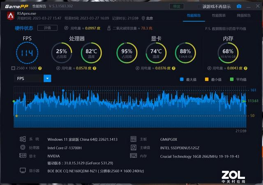Click the graphics card power icon near 0.0376 度
This screenshot has height=185, width=263.
(137, 68)
